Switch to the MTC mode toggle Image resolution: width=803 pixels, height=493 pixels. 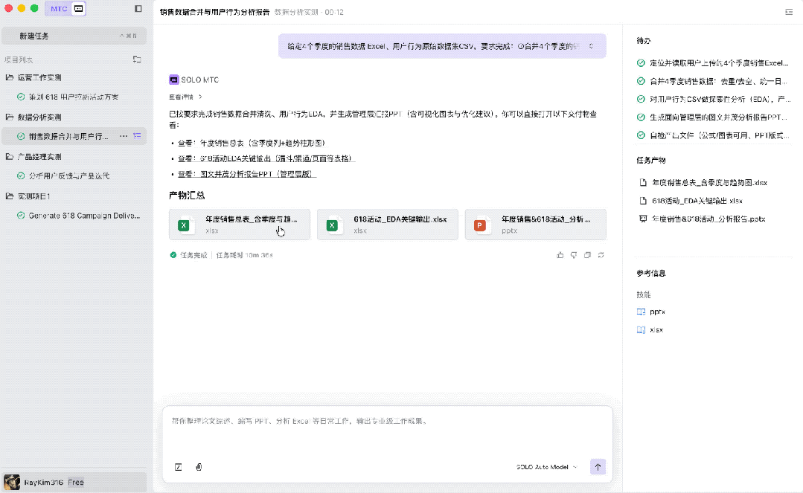tap(59, 9)
